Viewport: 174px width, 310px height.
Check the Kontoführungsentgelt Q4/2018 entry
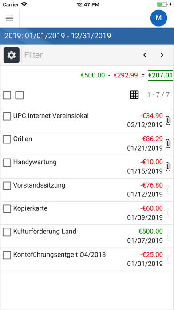(7, 255)
